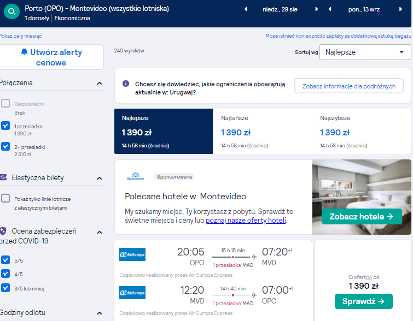Click the purple info icon about Urugwaj restrictions
413x321 pixels.
126,84
